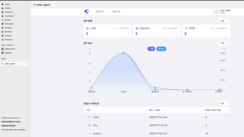Click the 页面浏览 data point on chart
Viewport: 244px width, 137px height.
[91, 88]
